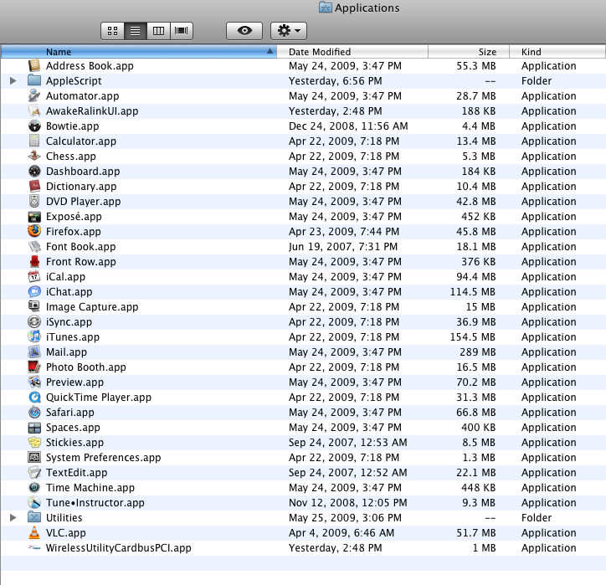Select the Address Book app icon
Image resolution: width=606 pixels, height=585 pixels.
click(34, 65)
